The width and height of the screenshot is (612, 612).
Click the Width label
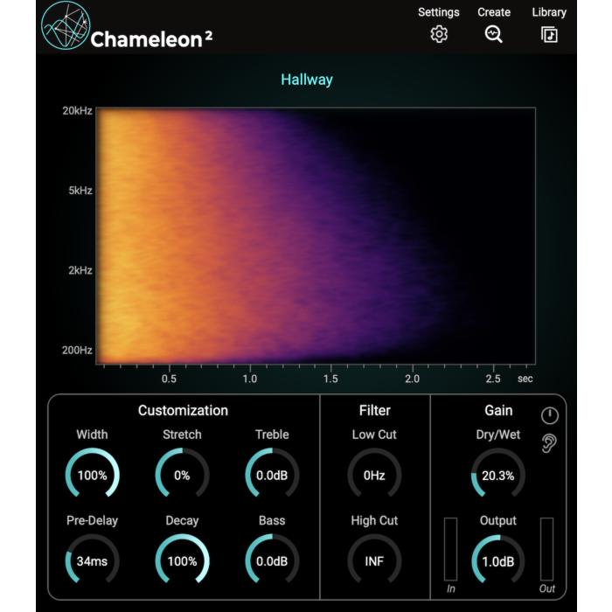92,435
